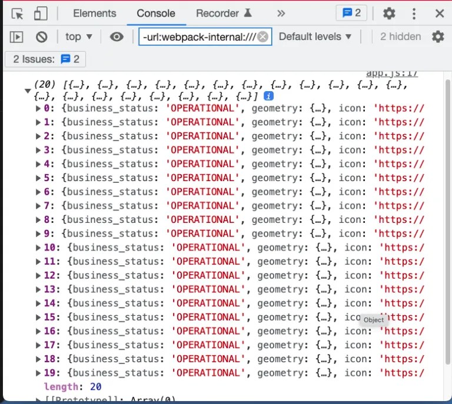Open the 2 Issues button
This screenshot has width=452, height=404.
[45, 59]
